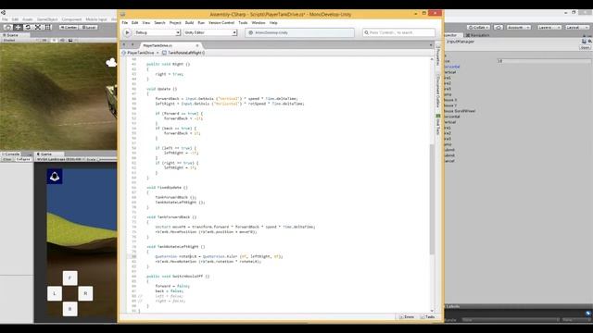Viewport: 593px width, 333px height.
Task: Close the PlayerTankDrive.cs tab
Action: click(197, 45)
